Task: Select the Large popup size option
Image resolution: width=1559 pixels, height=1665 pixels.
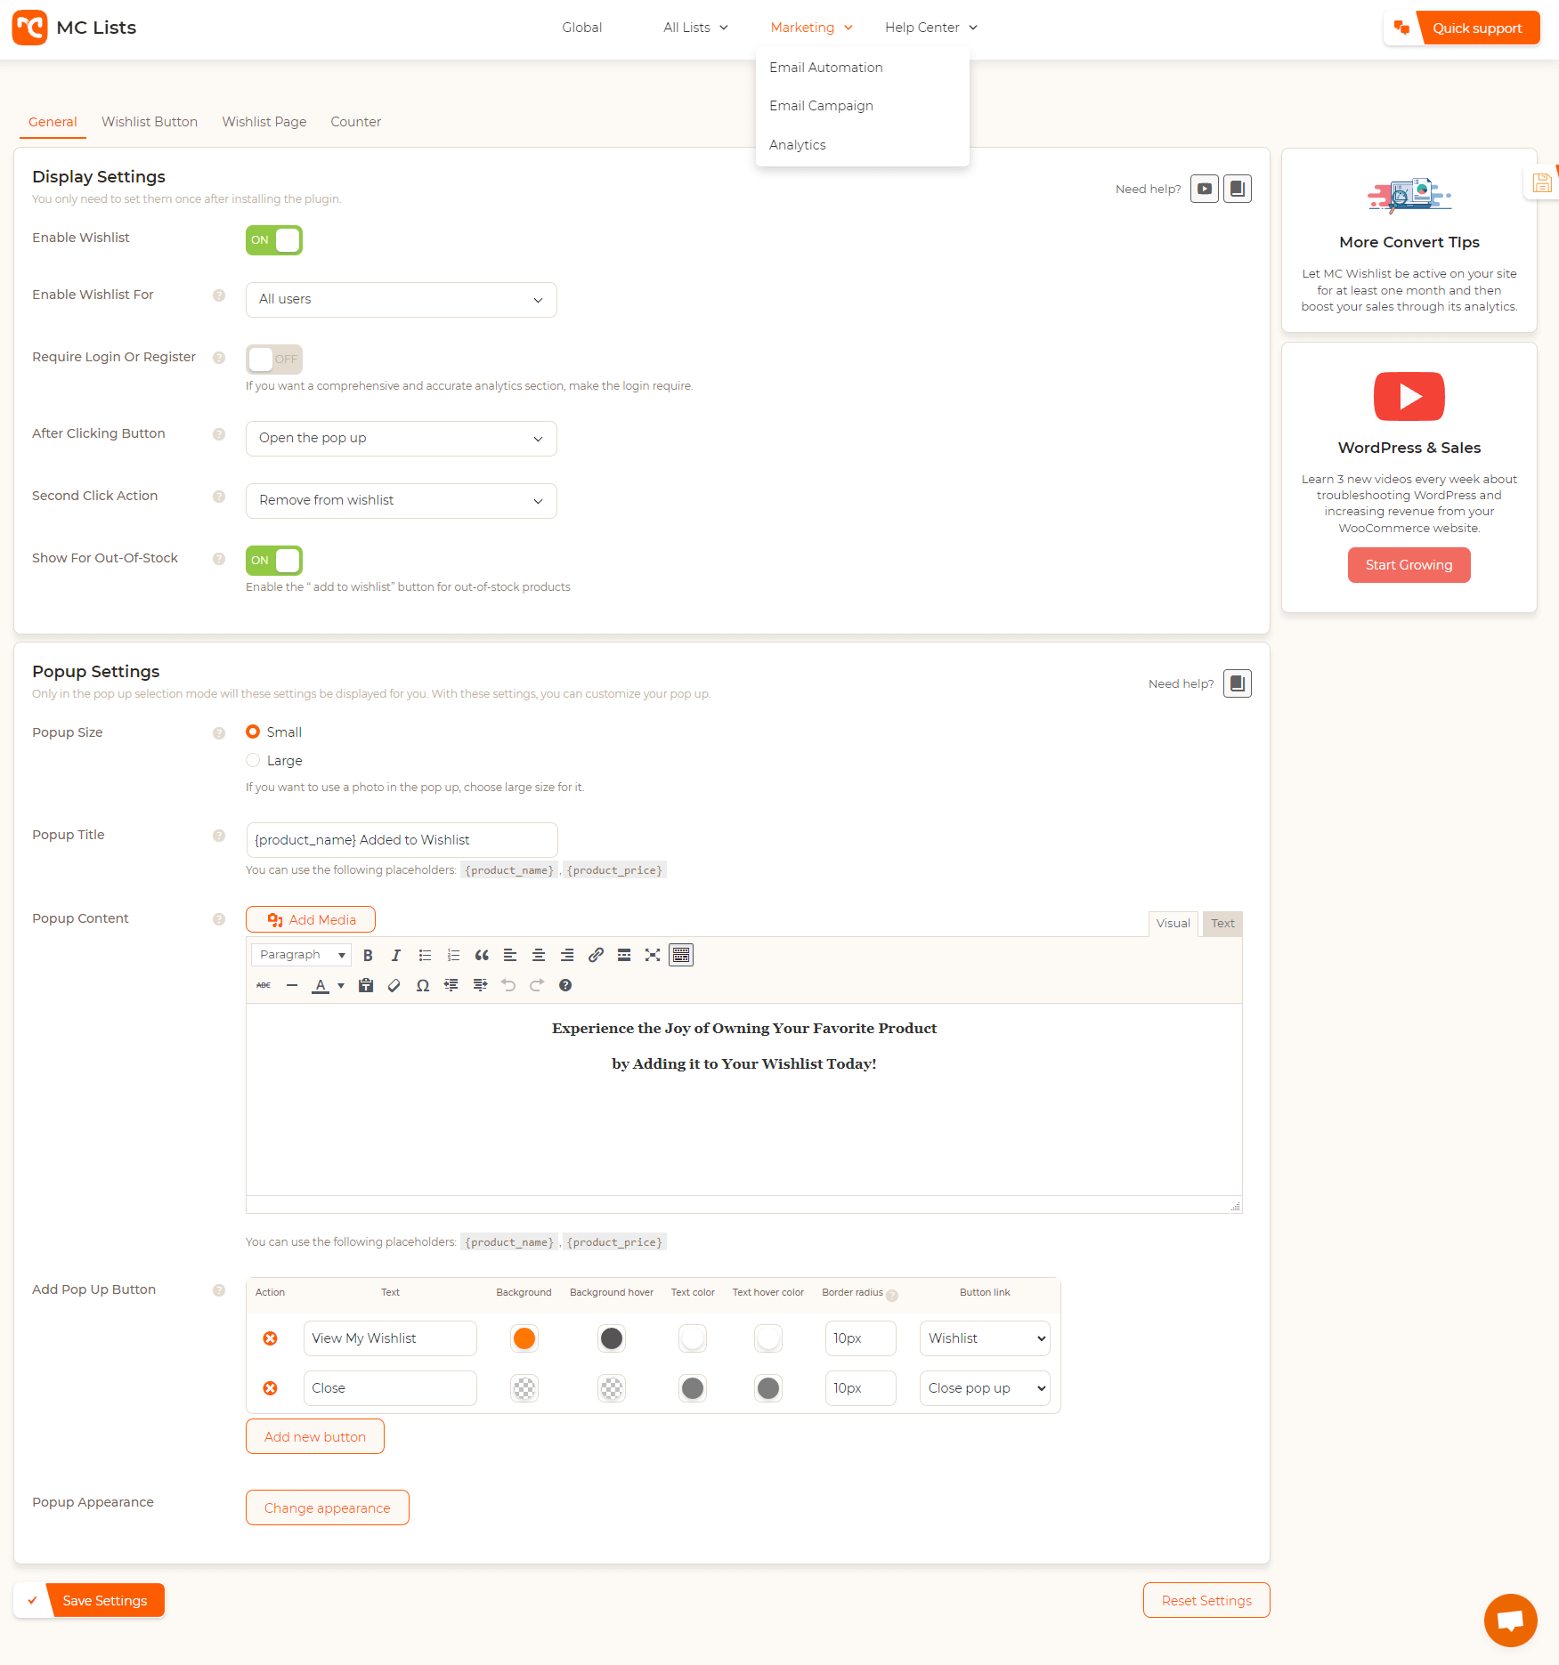Action: click(x=253, y=760)
